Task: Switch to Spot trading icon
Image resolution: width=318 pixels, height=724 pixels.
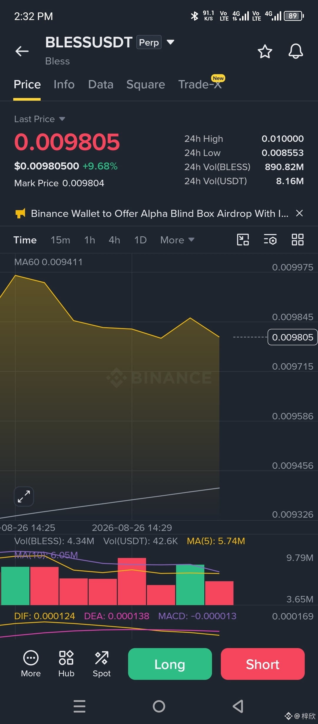Action: (x=102, y=664)
